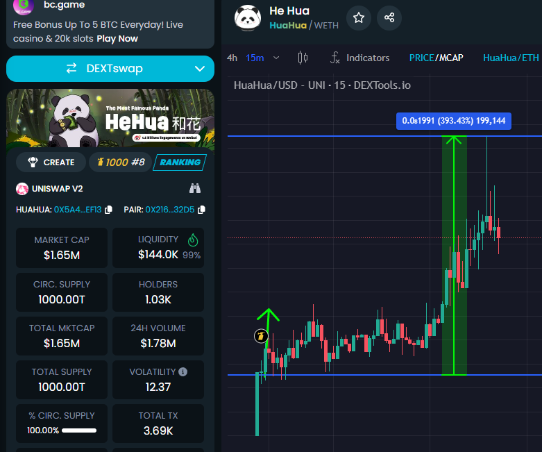Viewport: 542px width, 452px height.
Task: Click the gold DEXTools marker on chart
Action: pyautogui.click(x=261, y=336)
